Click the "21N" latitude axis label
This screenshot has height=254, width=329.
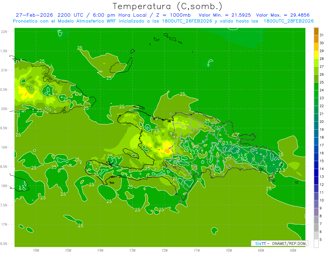point(4,70)
